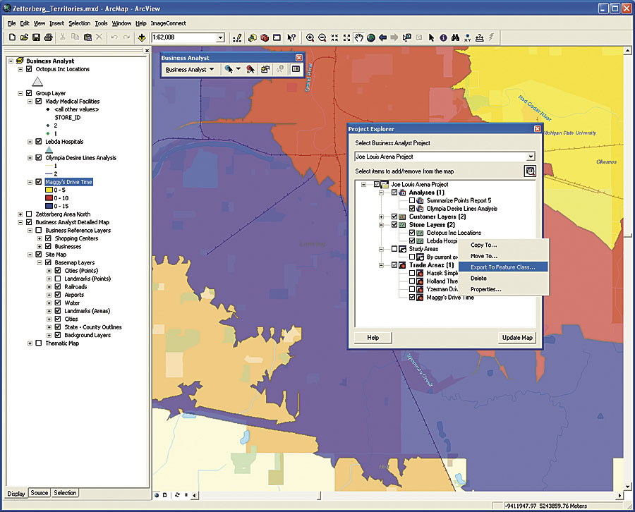Click the New Map File icon
635x512 pixels.
pyautogui.click(x=12, y=37)
